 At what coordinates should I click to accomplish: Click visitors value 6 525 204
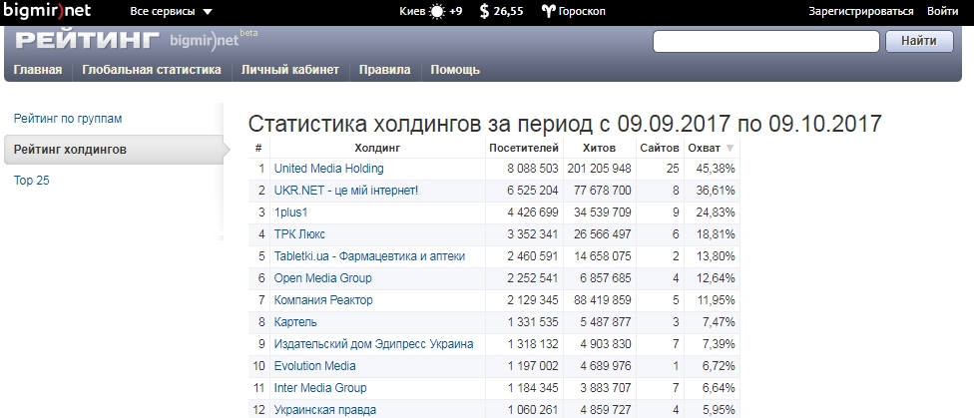(533, 191)
